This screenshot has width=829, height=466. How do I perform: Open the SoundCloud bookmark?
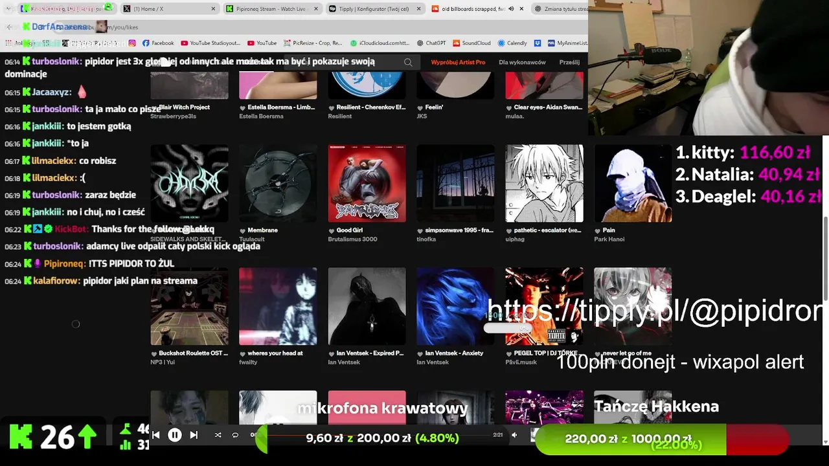click(471, 43)
